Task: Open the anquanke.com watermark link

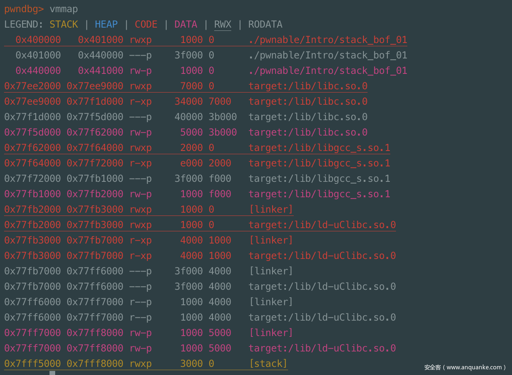Action: click(x=465, y=367)
